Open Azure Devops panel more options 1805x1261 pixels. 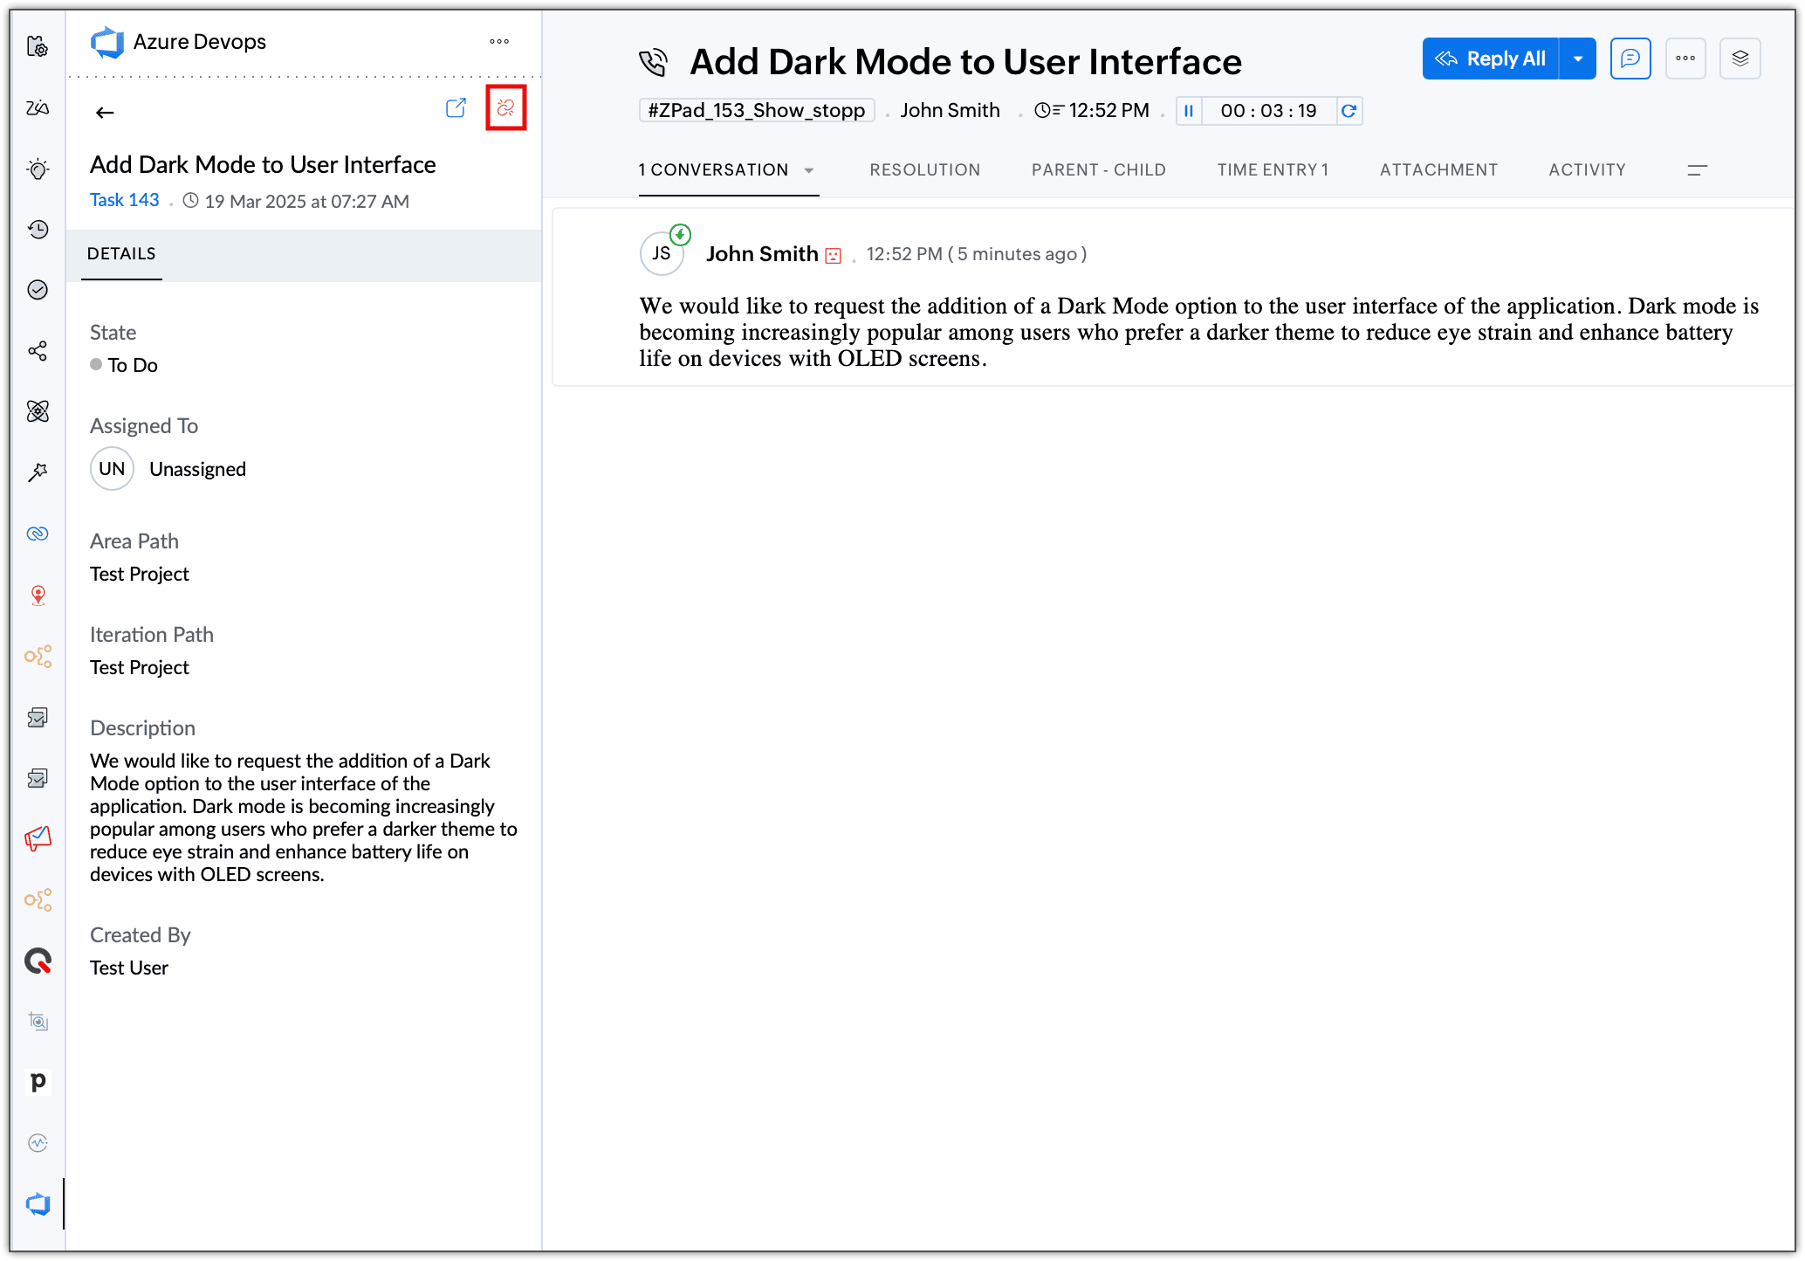(x=499, y=42)
